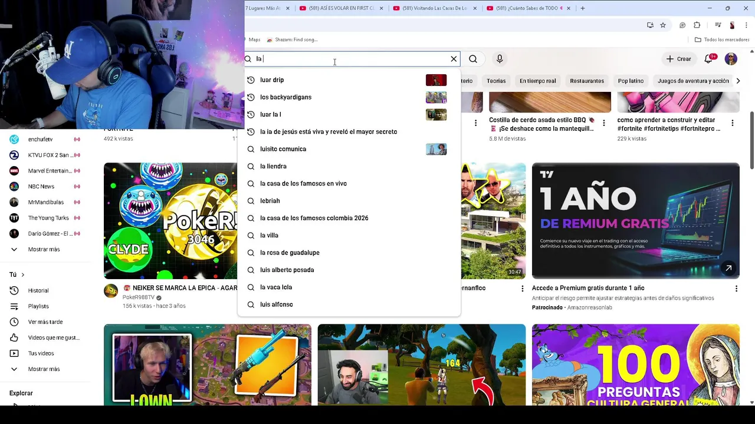This screenshot has width=755, height=424.
Task: Select the 'Restaurantes' chip
Action: click(x=587, y=81)
